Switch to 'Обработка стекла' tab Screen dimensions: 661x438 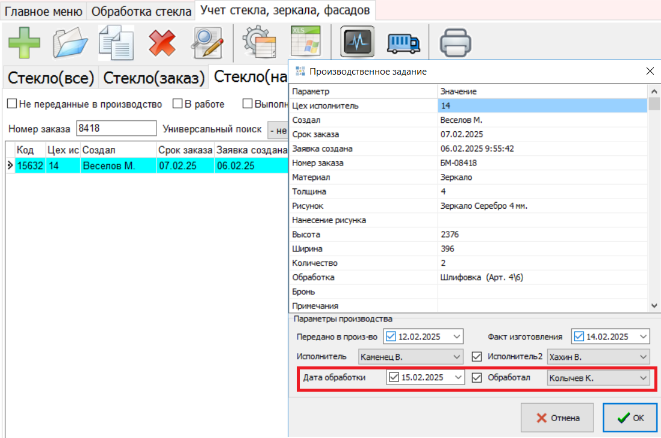141,11
